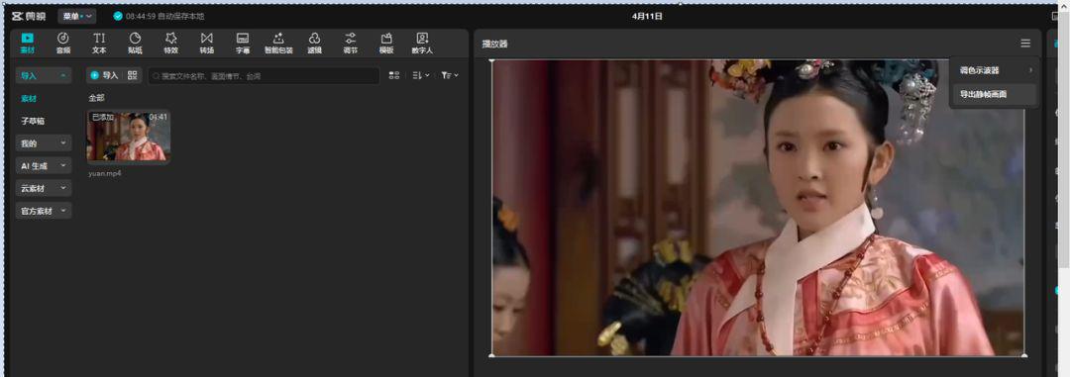Open the 菜单 dropdown menu
Viewport: 1070px width, 377px height.
(76, 16)
